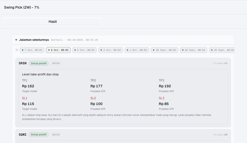Image resolution: width=247 pixels, height=143 pixels.
Task: Select the 5 Oct, 00:03 run
Action: point(84,50)
